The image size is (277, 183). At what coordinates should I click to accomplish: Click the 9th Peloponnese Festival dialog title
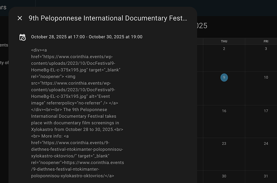(x=108, y=18)
